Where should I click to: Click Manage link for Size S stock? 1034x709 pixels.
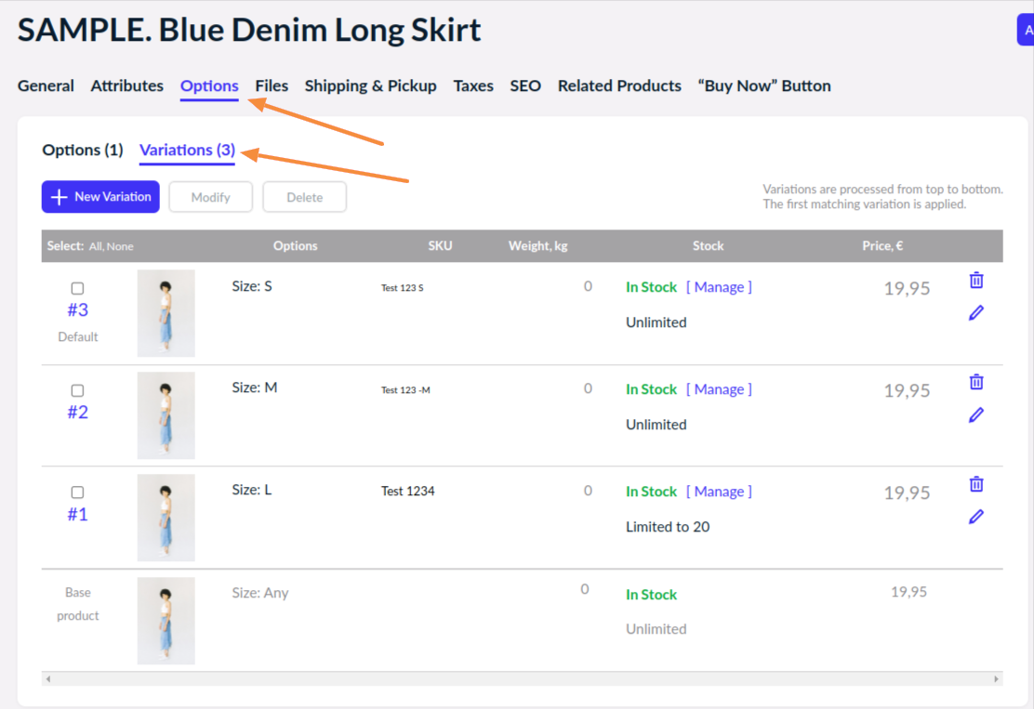pyautogui.click(x=719, y=287)
